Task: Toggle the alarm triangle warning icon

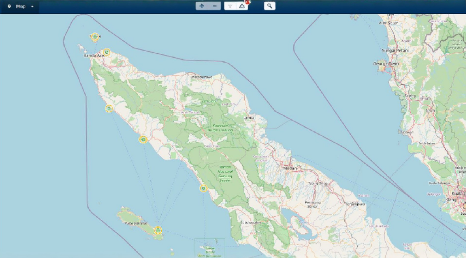Action: tap(242, 6)
